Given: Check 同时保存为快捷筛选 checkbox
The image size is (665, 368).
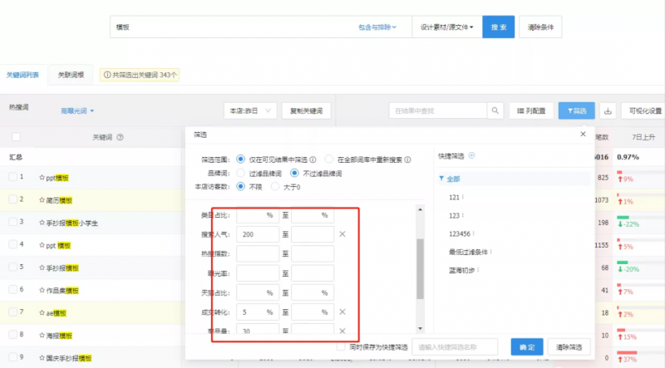Looking at the screenshot, I should pos(341,346).
